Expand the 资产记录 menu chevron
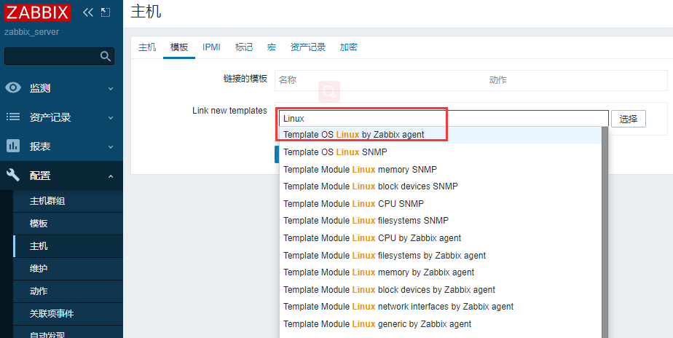This screenshot has height=338, width=673. (111, 118)
